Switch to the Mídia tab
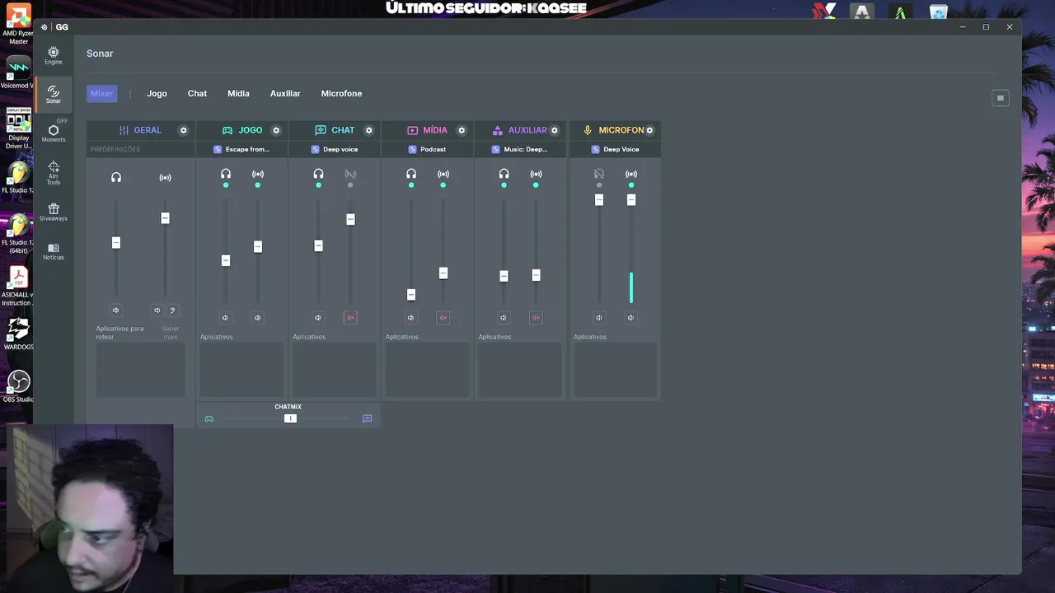 (x=238, y=94)
